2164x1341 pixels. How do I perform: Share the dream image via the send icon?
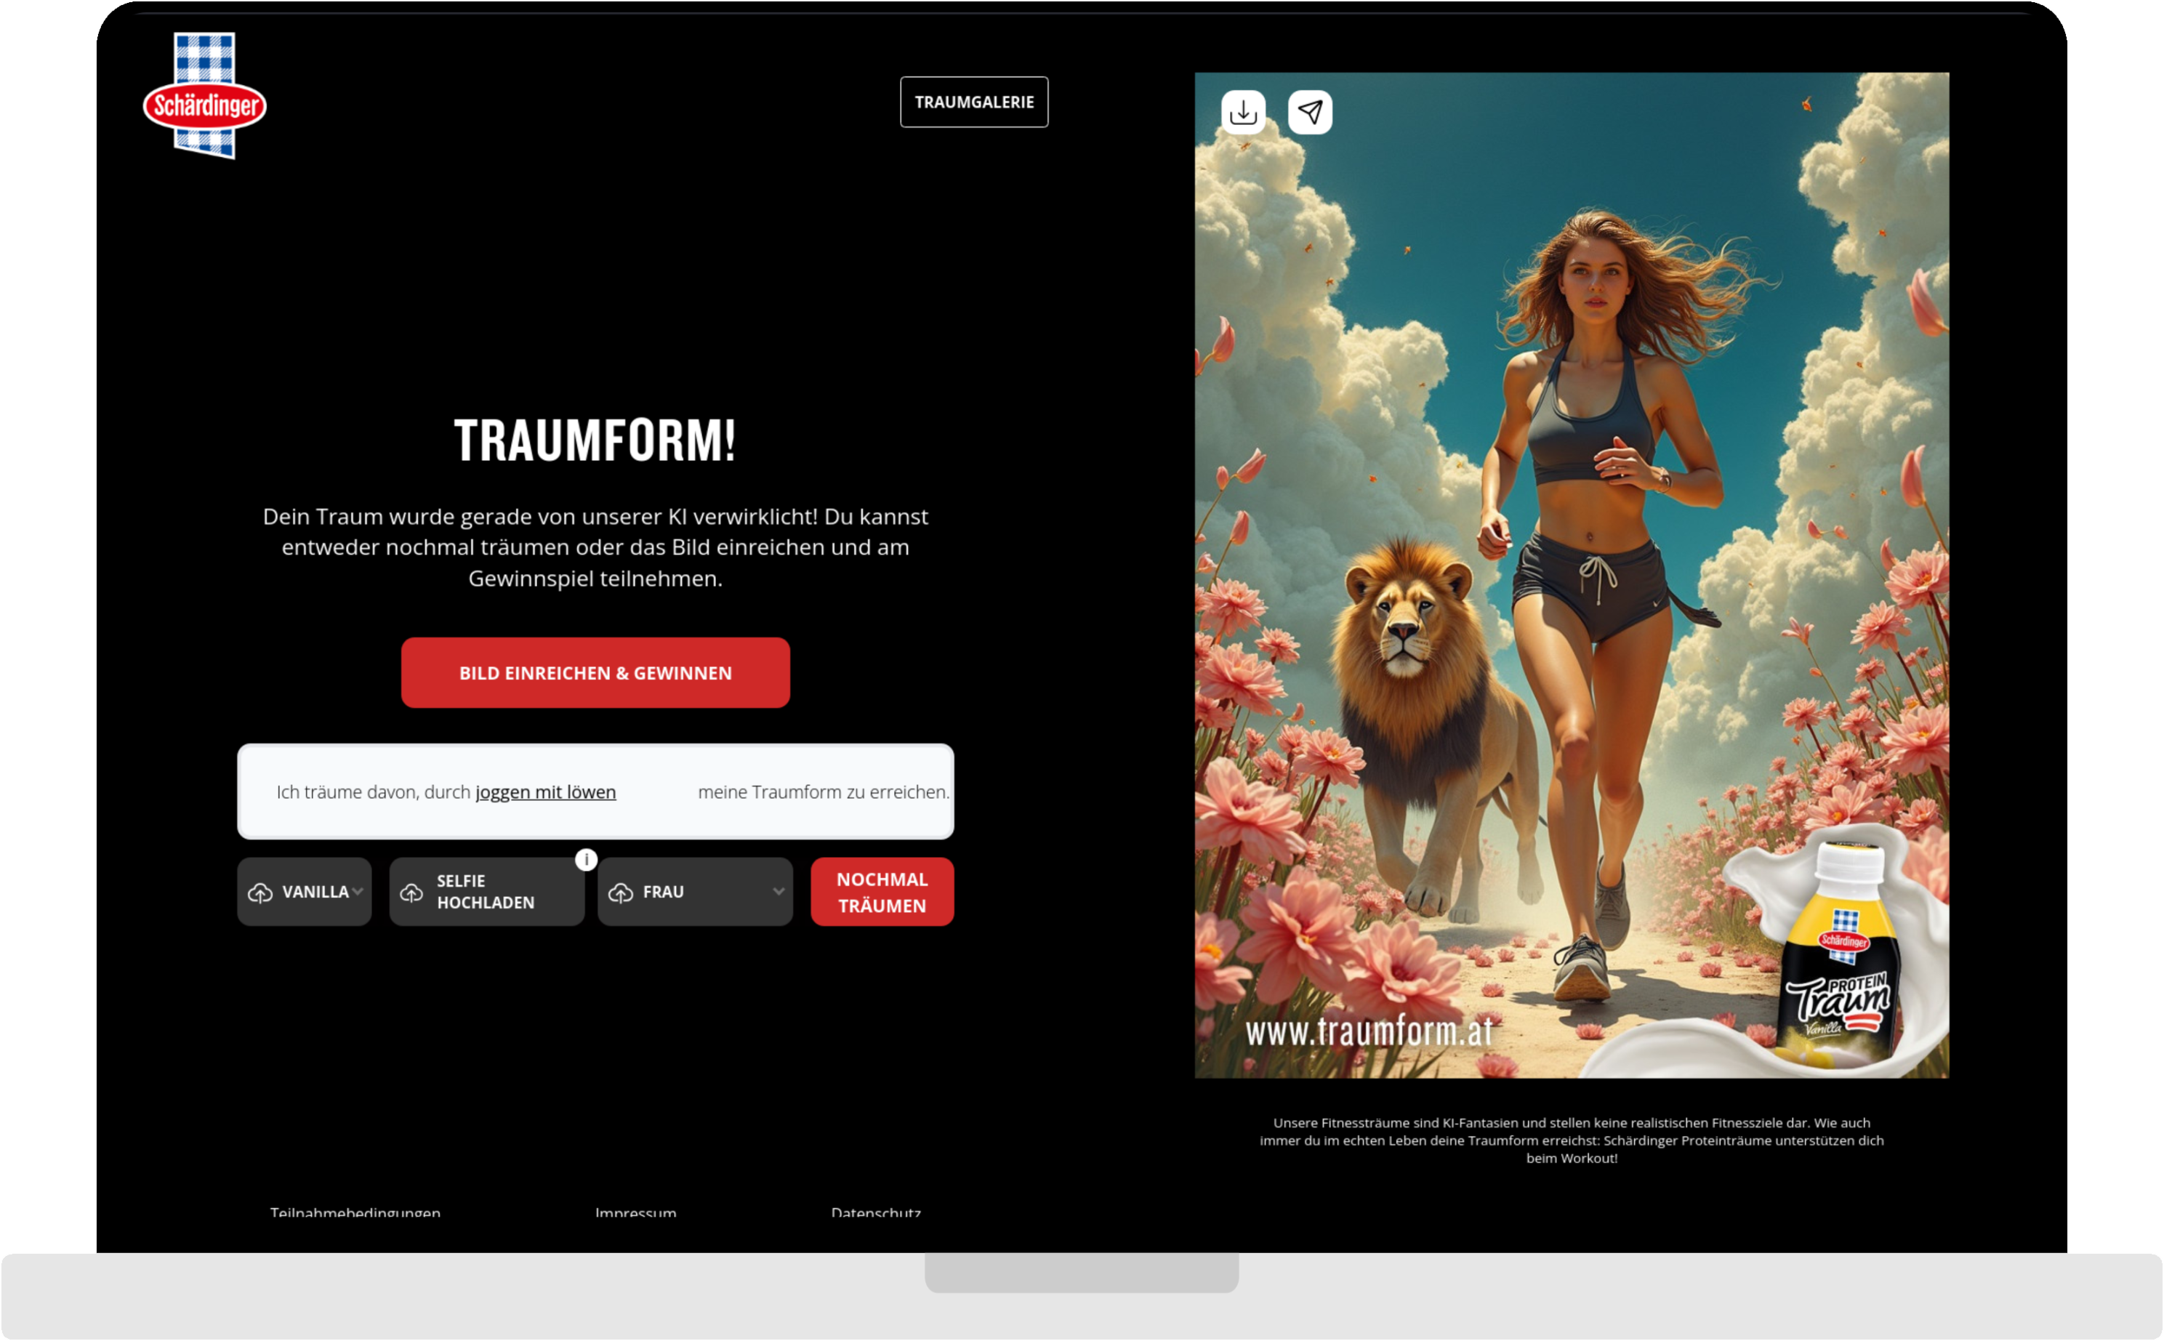tap(1310, 111)
